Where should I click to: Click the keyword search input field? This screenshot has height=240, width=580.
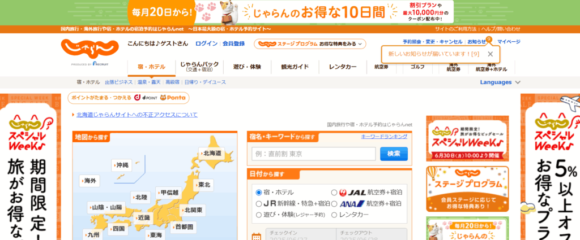(x=314, y=154)
